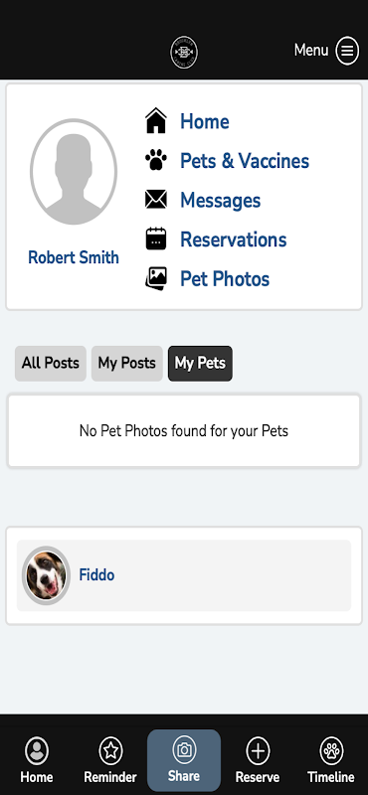Click the house icon beside Home
The image size is (368, 795).
[x=156, y=121]
